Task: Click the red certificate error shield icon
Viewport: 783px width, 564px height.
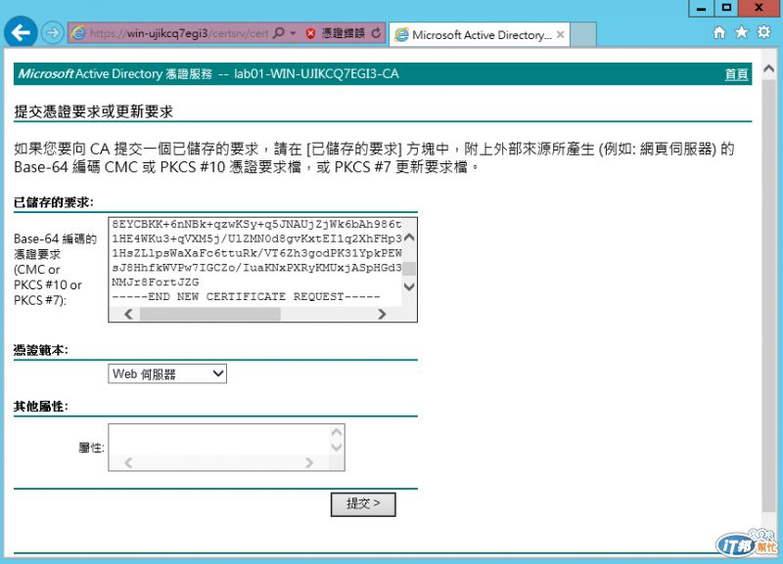Action: point(310,33)
